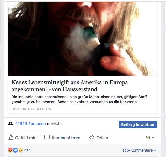The image size is (166, 157).
Task: Click the thumbs-up icon beside Gefällt mir
Action: [11, 137]
